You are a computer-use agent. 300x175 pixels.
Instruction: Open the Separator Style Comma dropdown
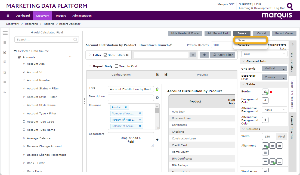point(274,77)
